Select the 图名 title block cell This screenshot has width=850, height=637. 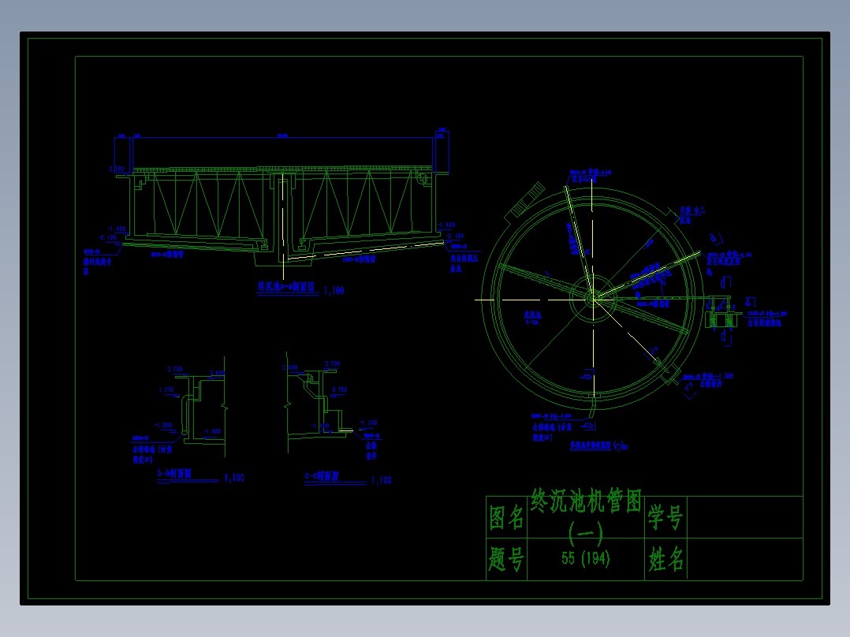(x=506, y=517)
